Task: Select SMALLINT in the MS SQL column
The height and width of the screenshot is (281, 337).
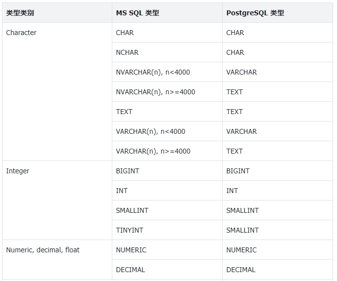Action: tap(132, 210)
